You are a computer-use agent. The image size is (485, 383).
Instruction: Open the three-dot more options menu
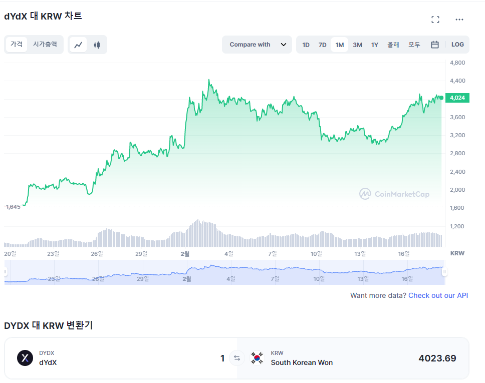click(459, 20)
